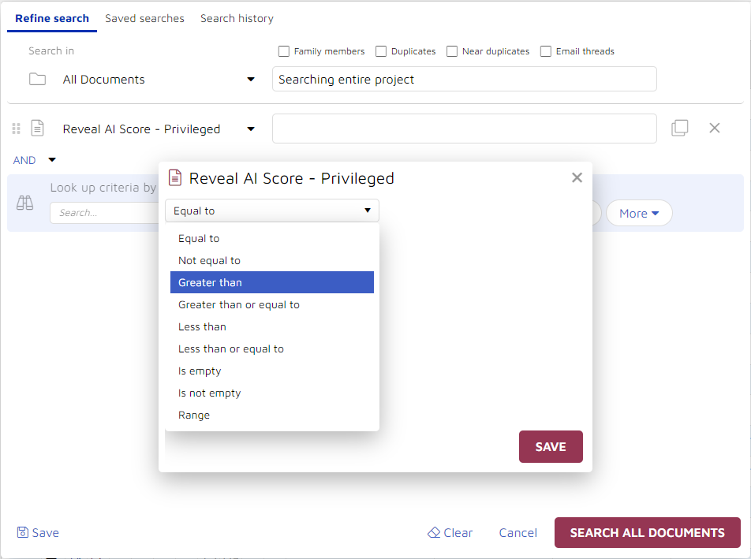Click the Searching entire project field
This screenshot has height=559, width=751.
464,79
